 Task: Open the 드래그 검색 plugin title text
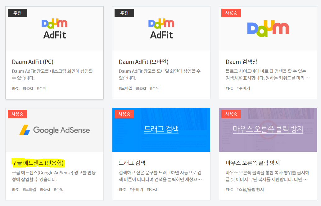point(132,163)
